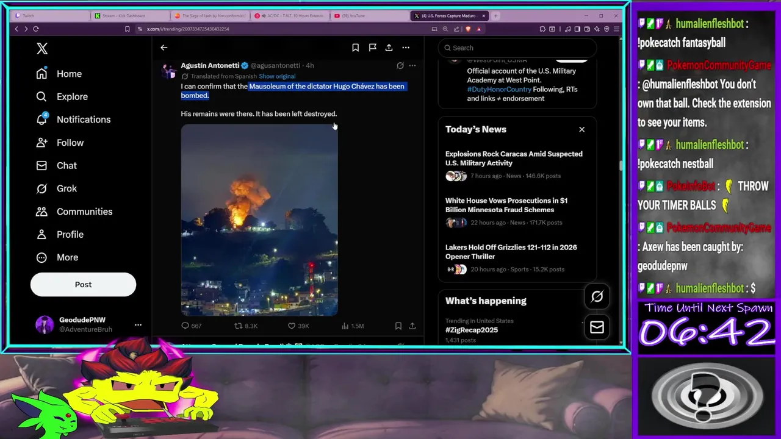
Task: Open Chat in the sidebar
Action: pyautogui.click(x=56, y=166)
